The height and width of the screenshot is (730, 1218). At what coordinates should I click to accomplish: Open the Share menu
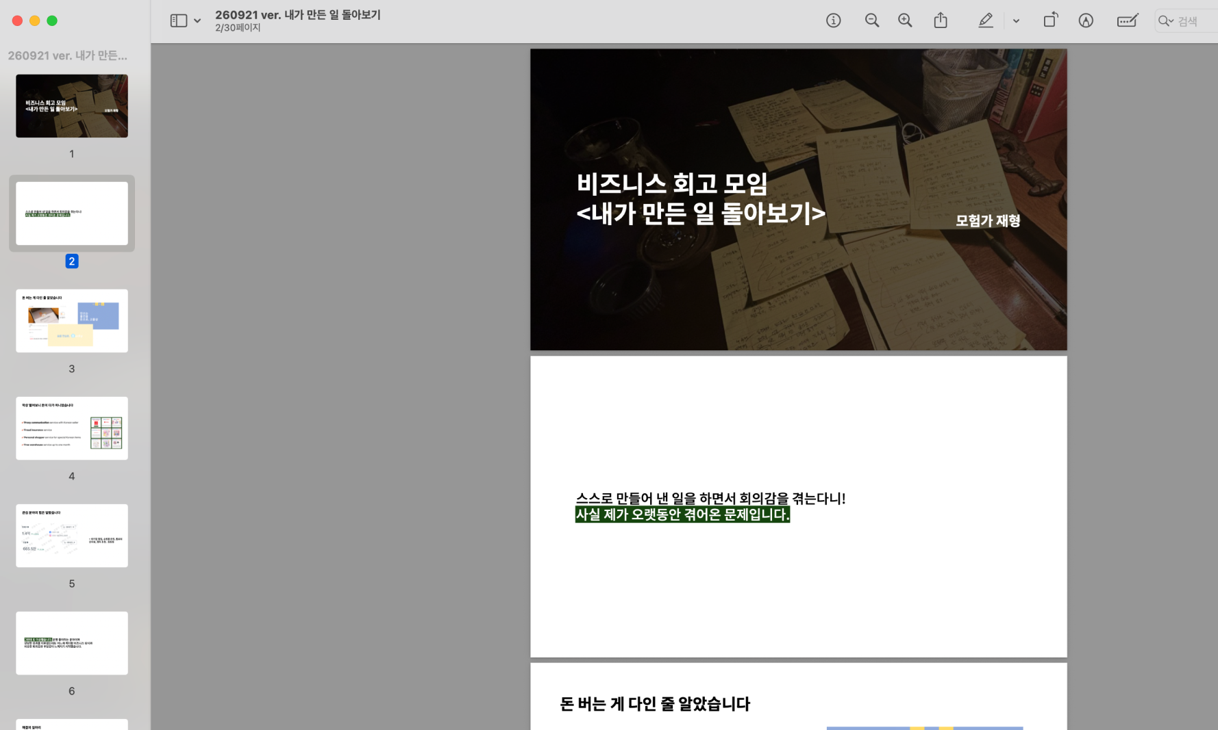941,21
